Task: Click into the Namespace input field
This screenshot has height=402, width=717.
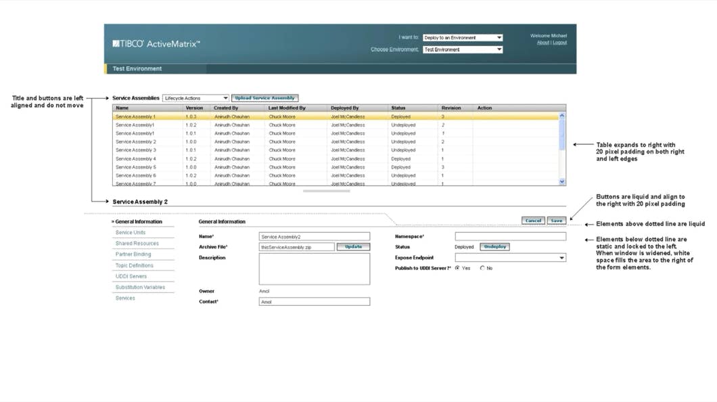Action: pos(510,236)
